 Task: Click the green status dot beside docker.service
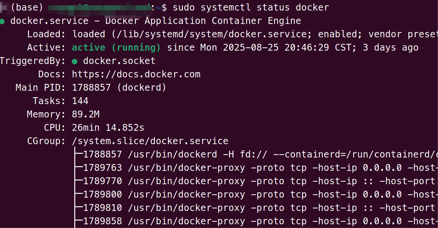pos(2,21)
